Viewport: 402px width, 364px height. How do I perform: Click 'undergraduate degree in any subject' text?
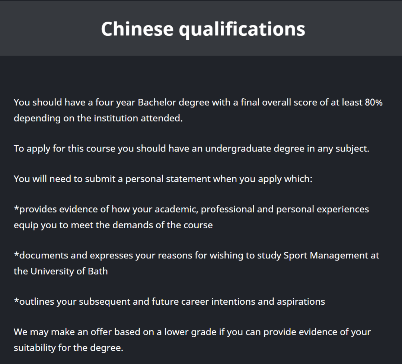pos(287,148)
